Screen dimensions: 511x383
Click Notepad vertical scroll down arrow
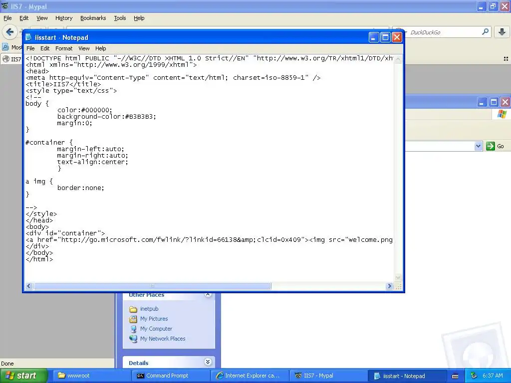pos(398,278)
